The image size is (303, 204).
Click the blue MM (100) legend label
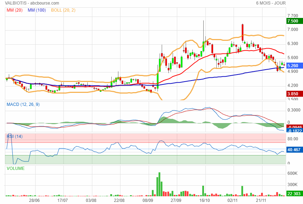(x=37, y=10)
